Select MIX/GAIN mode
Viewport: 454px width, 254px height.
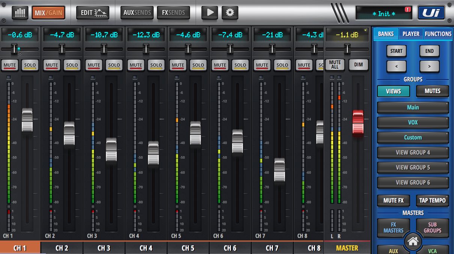48,13
